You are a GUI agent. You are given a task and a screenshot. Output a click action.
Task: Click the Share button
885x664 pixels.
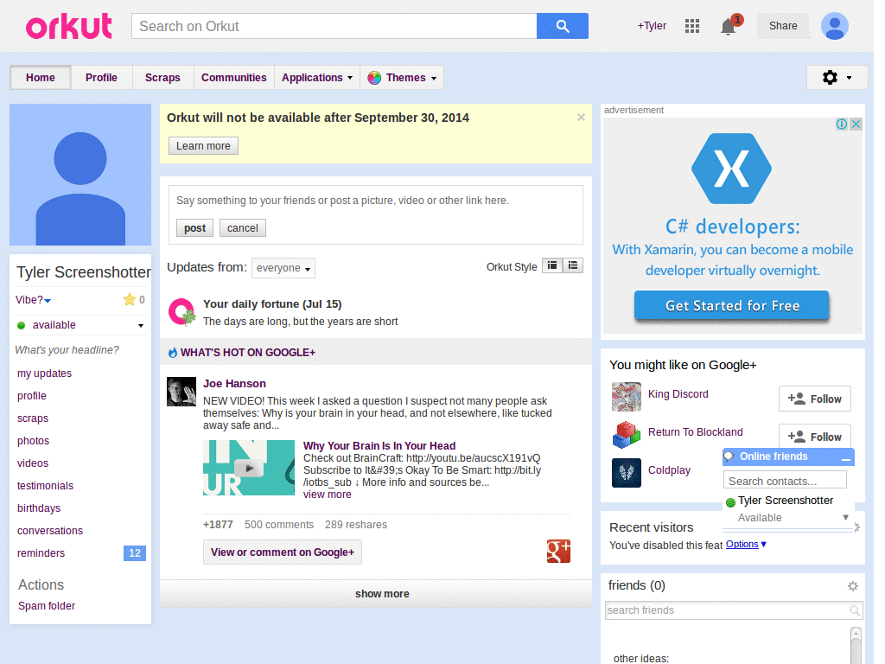click(x=783, y=26)
